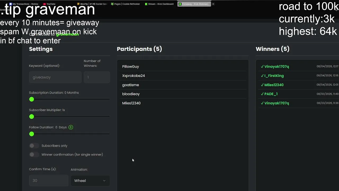The width and height of the screenshot is (339, 191).
Task: Click the Kick Dashboard tab favicon
Action: 146,4
